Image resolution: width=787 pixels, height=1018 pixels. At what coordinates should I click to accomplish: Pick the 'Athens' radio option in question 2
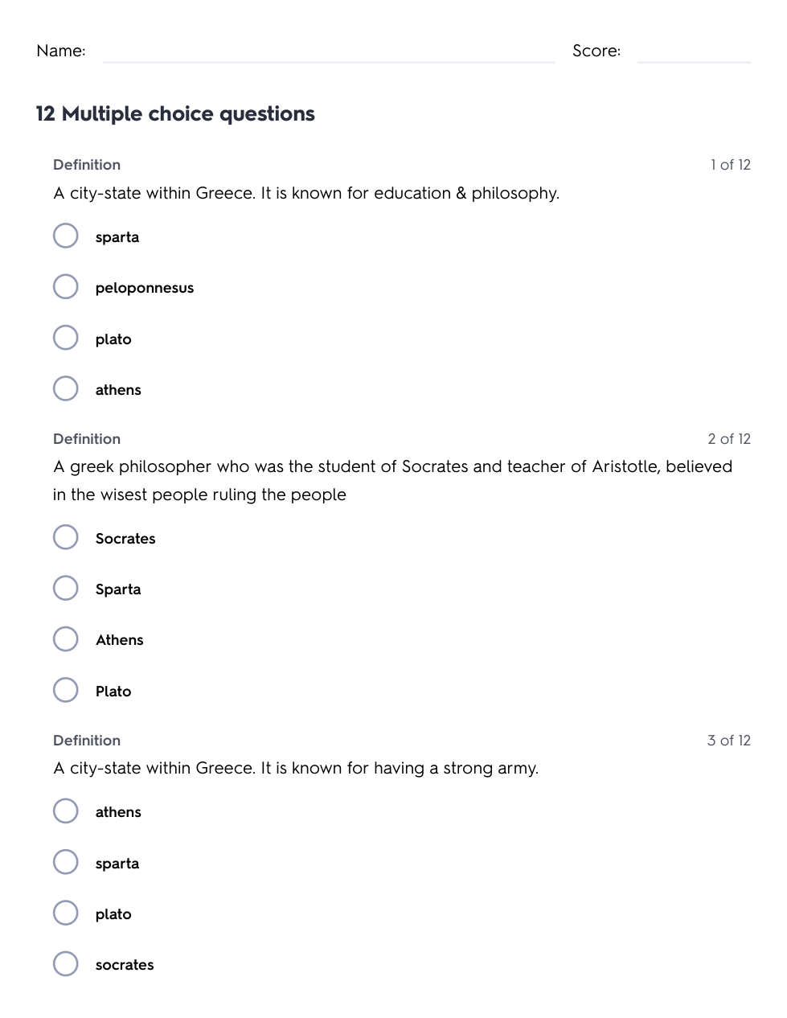66,639
